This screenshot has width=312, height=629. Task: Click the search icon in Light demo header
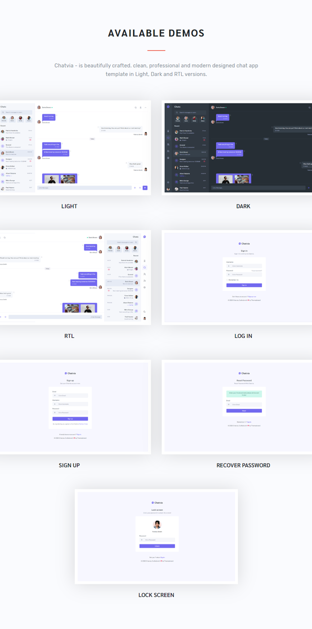tap(136, 108)
